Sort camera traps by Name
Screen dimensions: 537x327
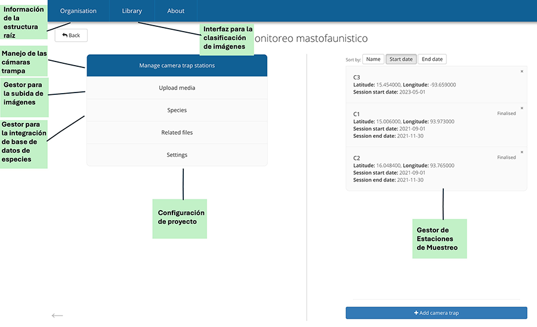(374, 59)
